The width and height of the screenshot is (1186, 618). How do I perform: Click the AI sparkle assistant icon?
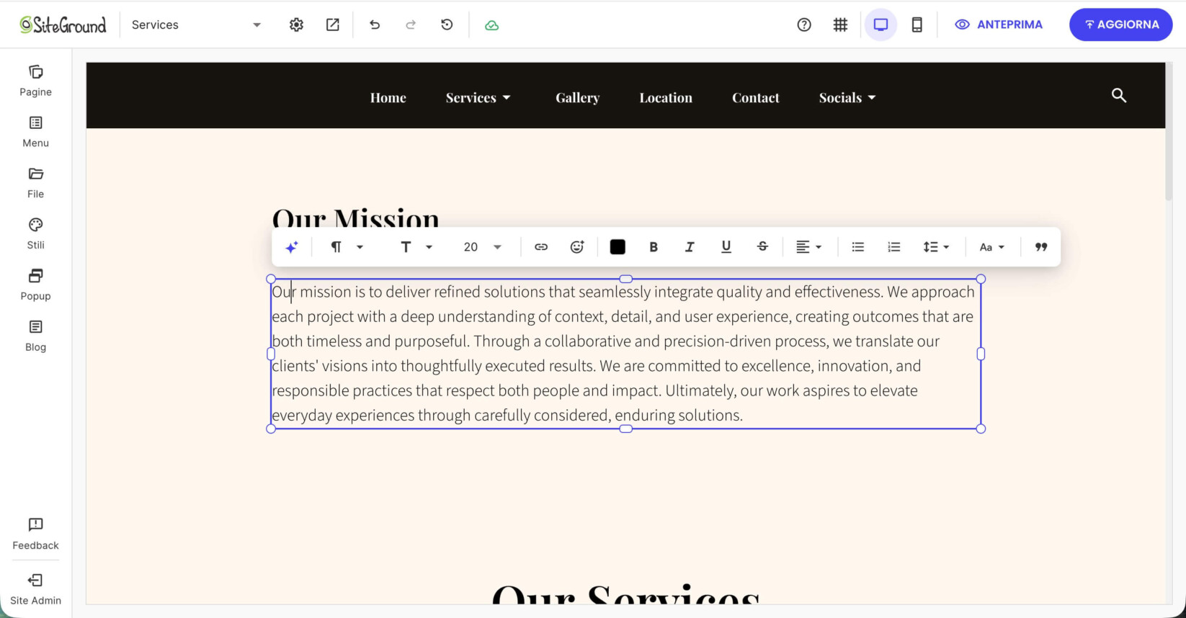click(x=292, y=247)
